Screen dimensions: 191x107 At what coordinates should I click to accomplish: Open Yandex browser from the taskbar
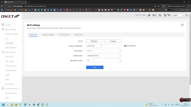7,105
